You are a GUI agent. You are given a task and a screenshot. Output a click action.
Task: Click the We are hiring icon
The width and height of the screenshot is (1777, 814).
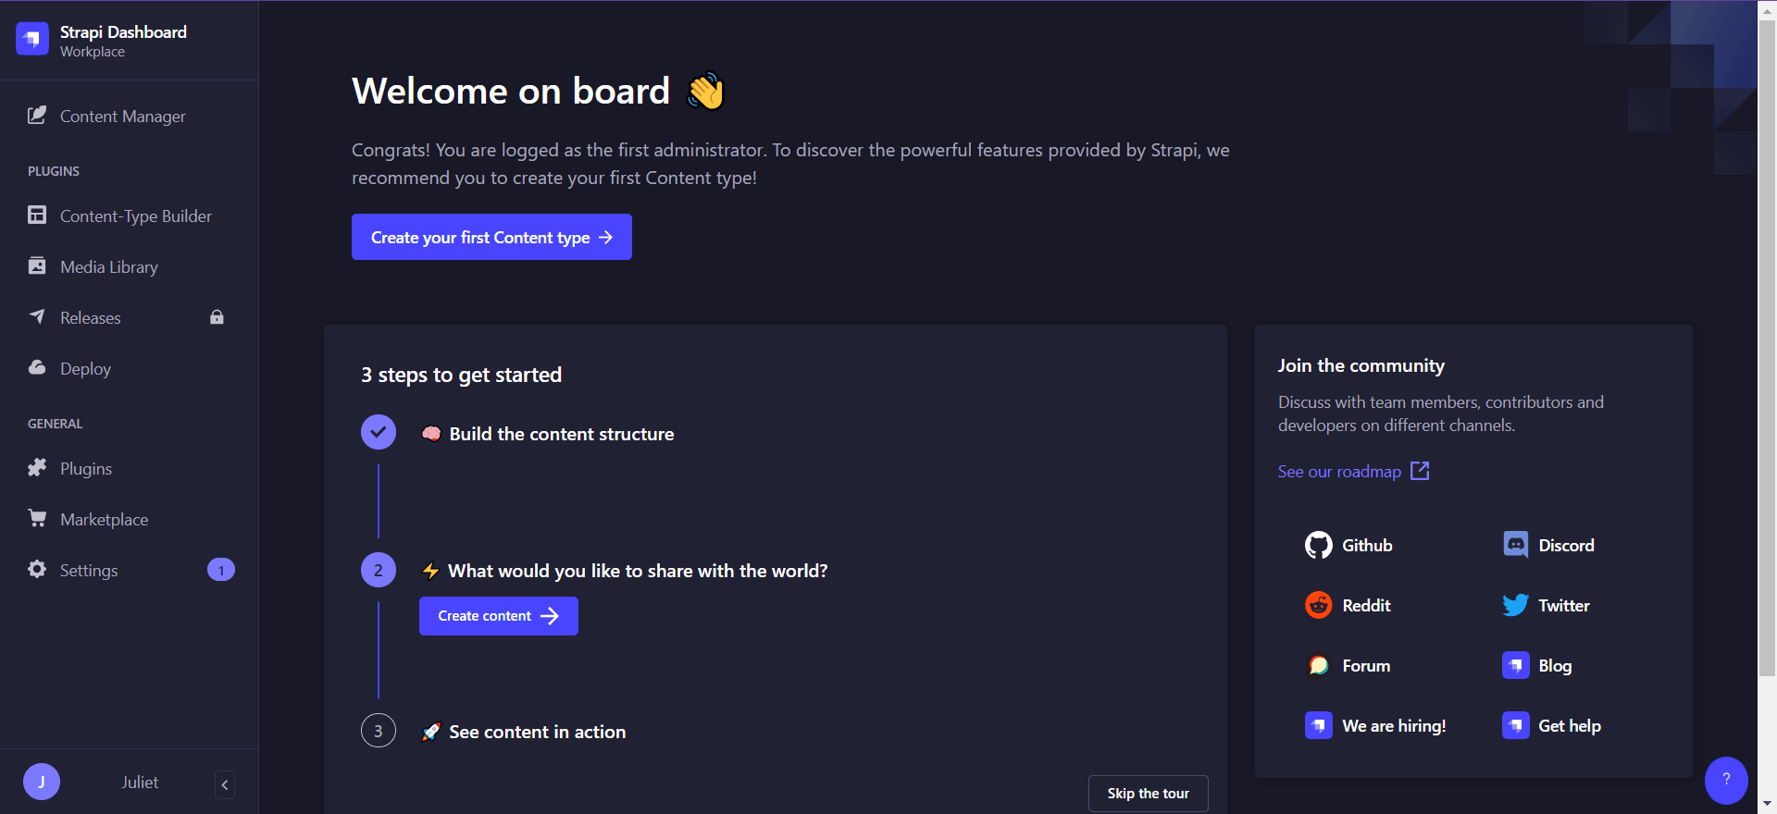click(1319, 725)
